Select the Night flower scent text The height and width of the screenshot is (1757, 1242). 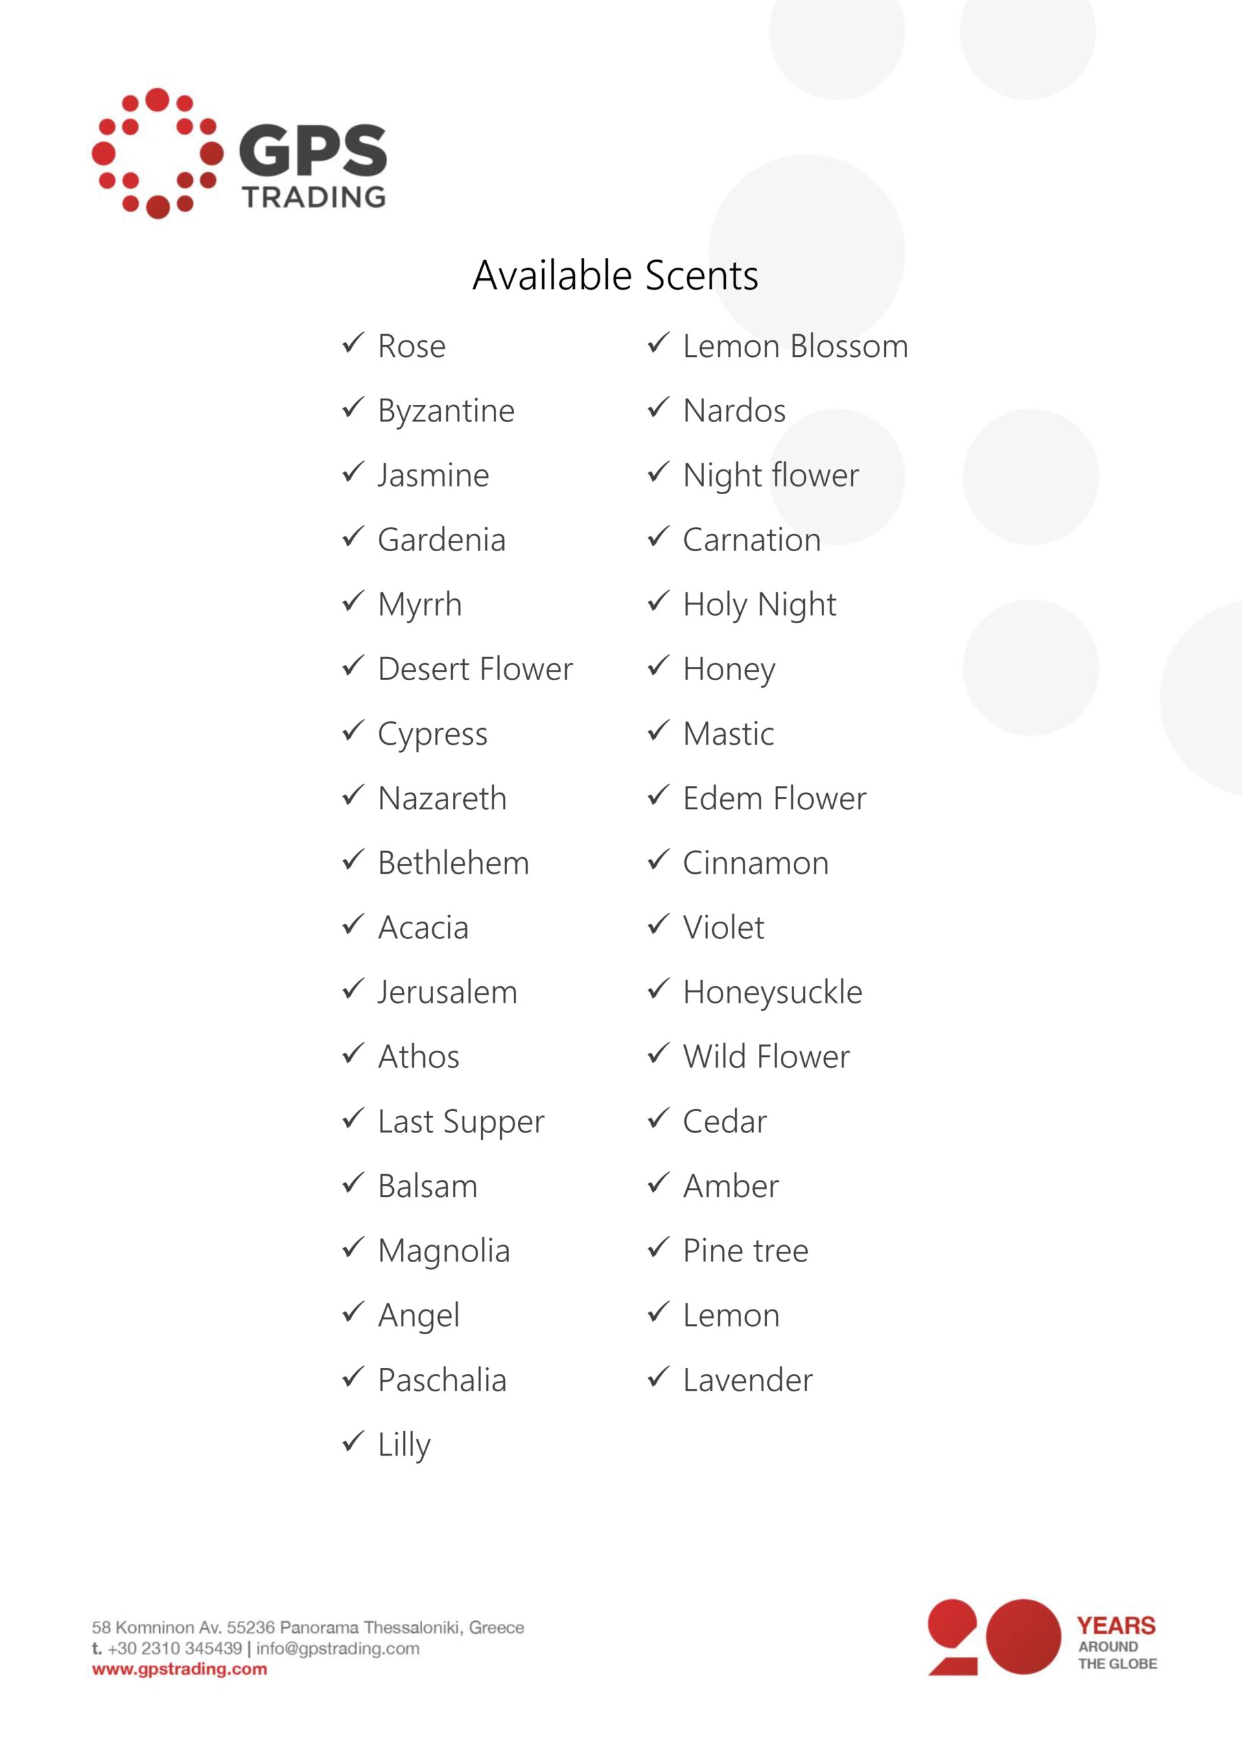pyautogui.click(x=771, y=476)
